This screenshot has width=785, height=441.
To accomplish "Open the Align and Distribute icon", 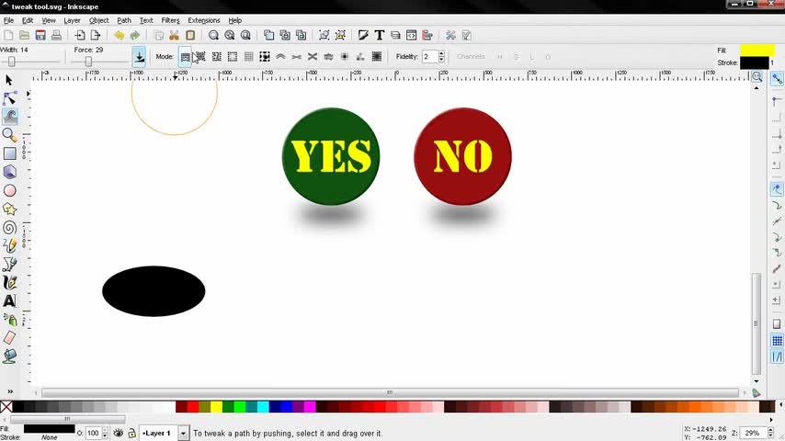I will (x=427, y=35).
